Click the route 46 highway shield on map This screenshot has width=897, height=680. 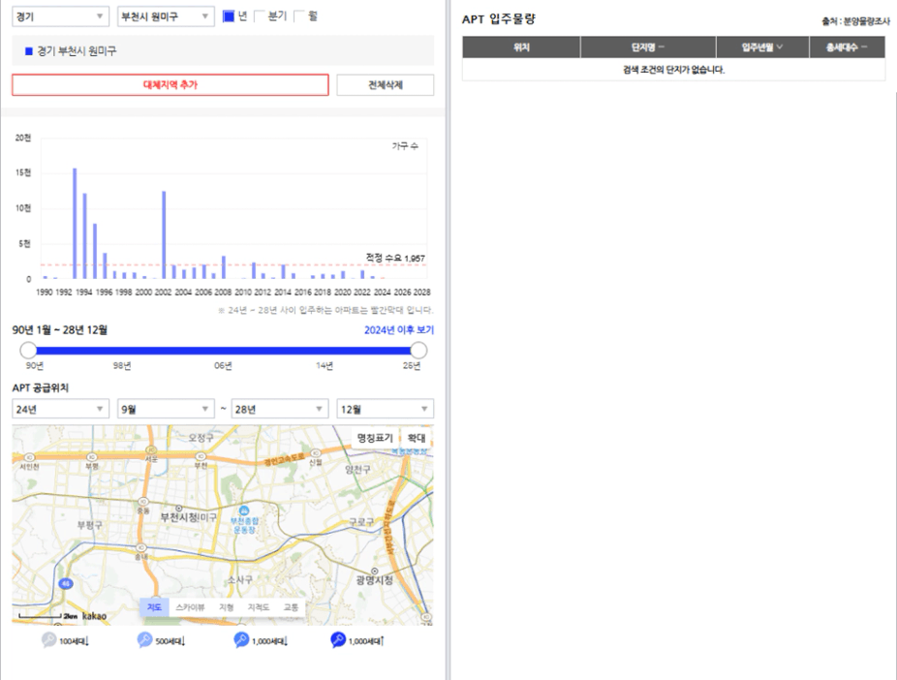(66, 584)
